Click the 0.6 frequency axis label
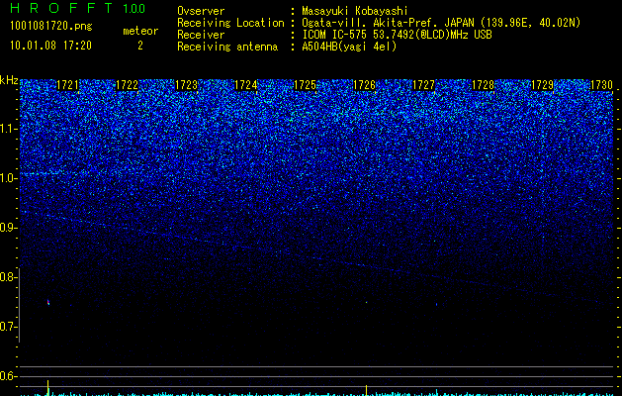The width and height of the screenshot is (622, 396). pos(9,376)
